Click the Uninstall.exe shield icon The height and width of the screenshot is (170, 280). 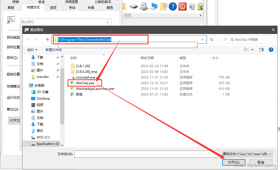(x=73, y=77)
